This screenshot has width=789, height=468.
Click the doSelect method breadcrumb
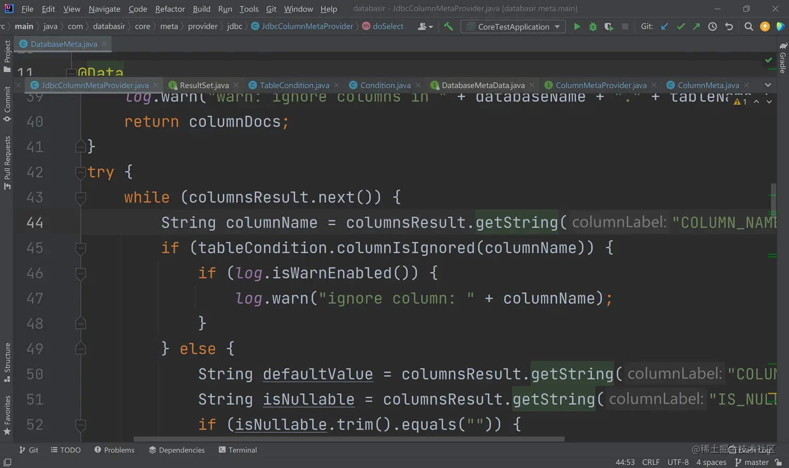coord(382,27)
